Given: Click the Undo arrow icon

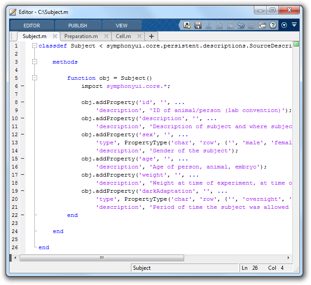Looking at the screenshot, I should coord(241,26).
